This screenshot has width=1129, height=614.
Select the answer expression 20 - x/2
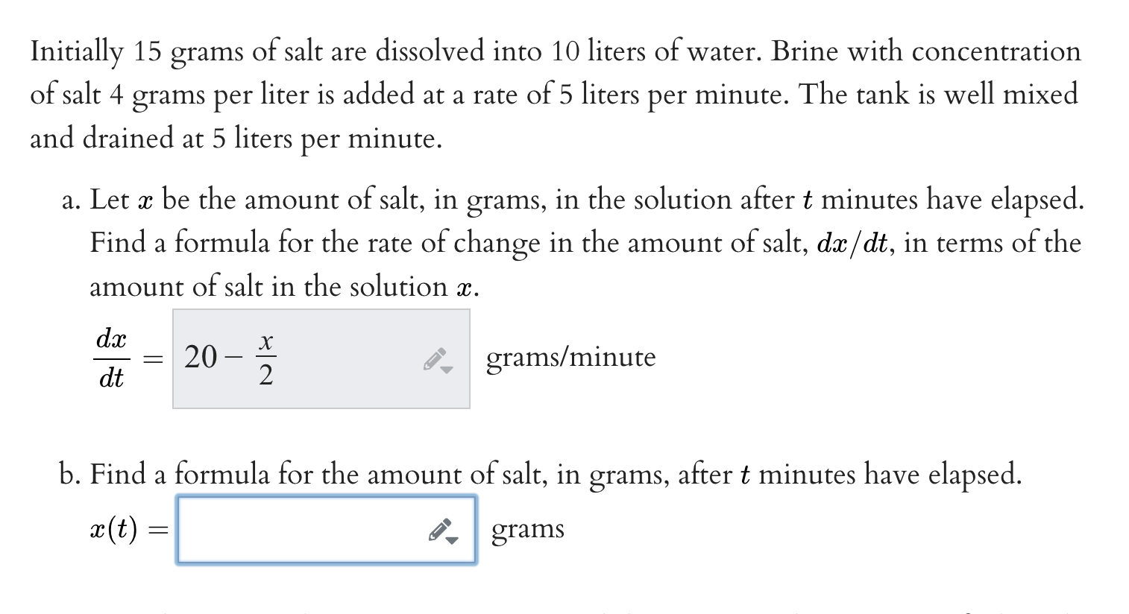coord(227,358)
